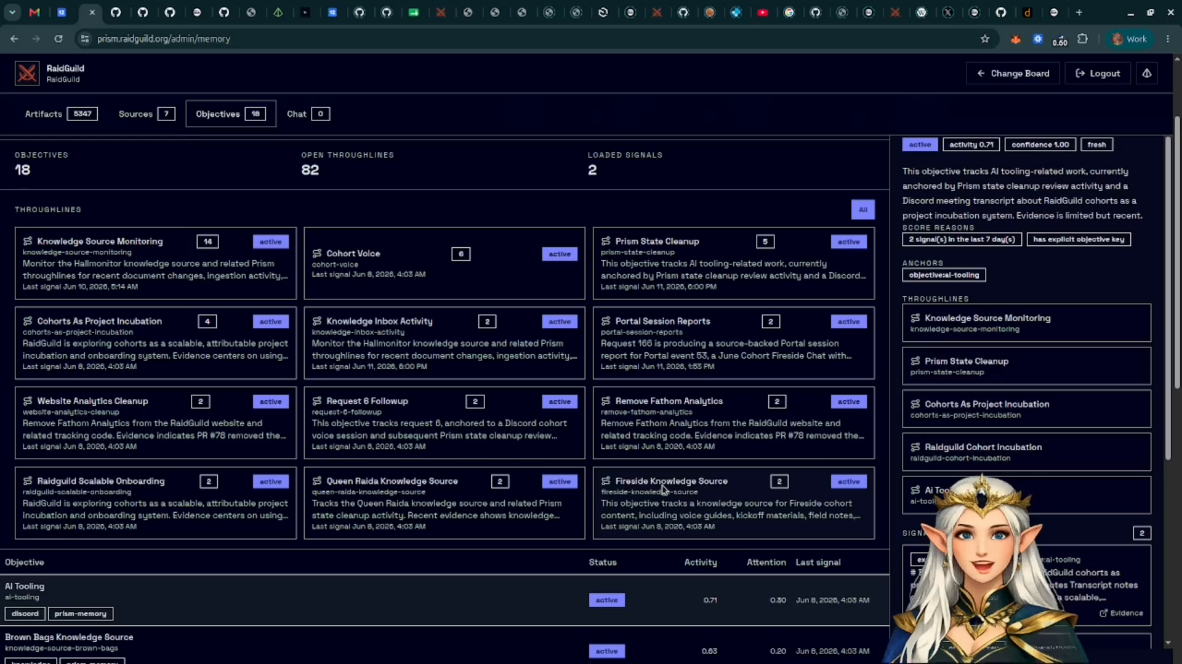Image resolution: width=1182 pixels, height=664 pixels.
Task: Select the Fireside Knowledge Source card
Action: tap(734, 503)
